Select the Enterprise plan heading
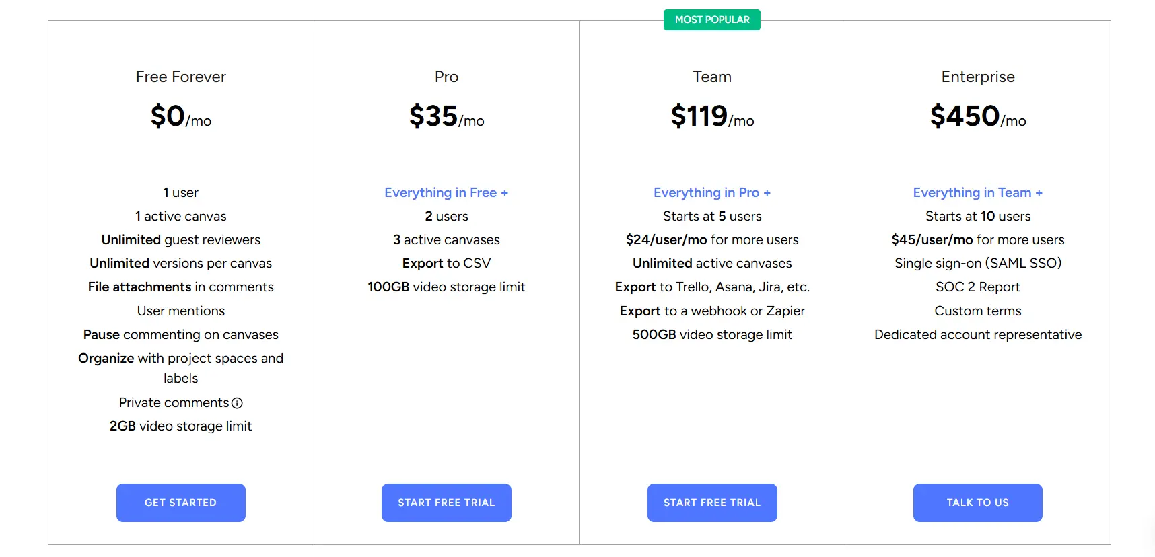 977,77
